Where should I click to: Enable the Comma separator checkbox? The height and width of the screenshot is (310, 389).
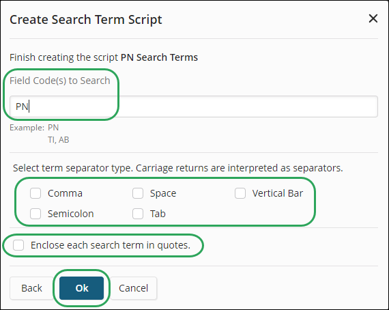pos(35,193)
